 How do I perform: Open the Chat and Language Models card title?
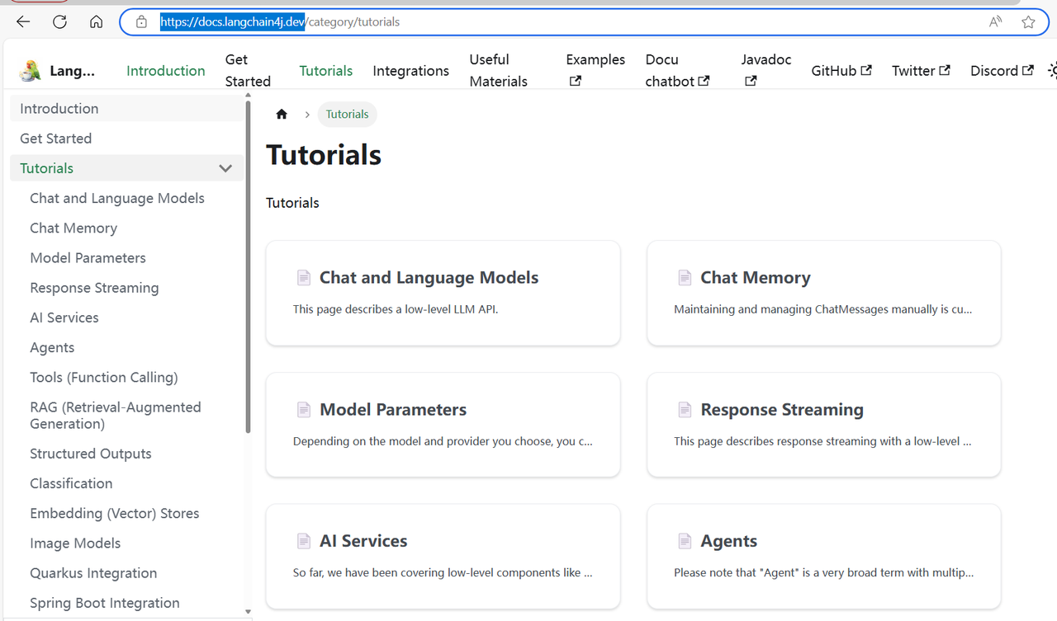point(429,278)
